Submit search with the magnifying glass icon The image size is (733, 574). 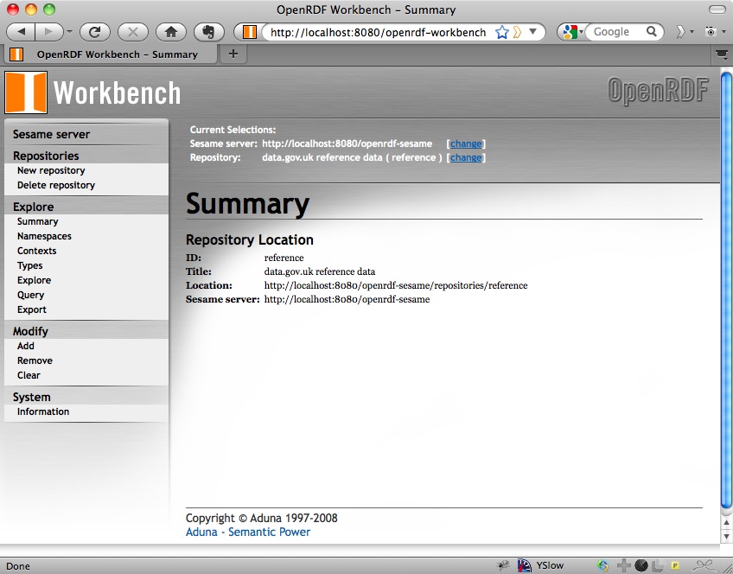click(x=651, y=31)
